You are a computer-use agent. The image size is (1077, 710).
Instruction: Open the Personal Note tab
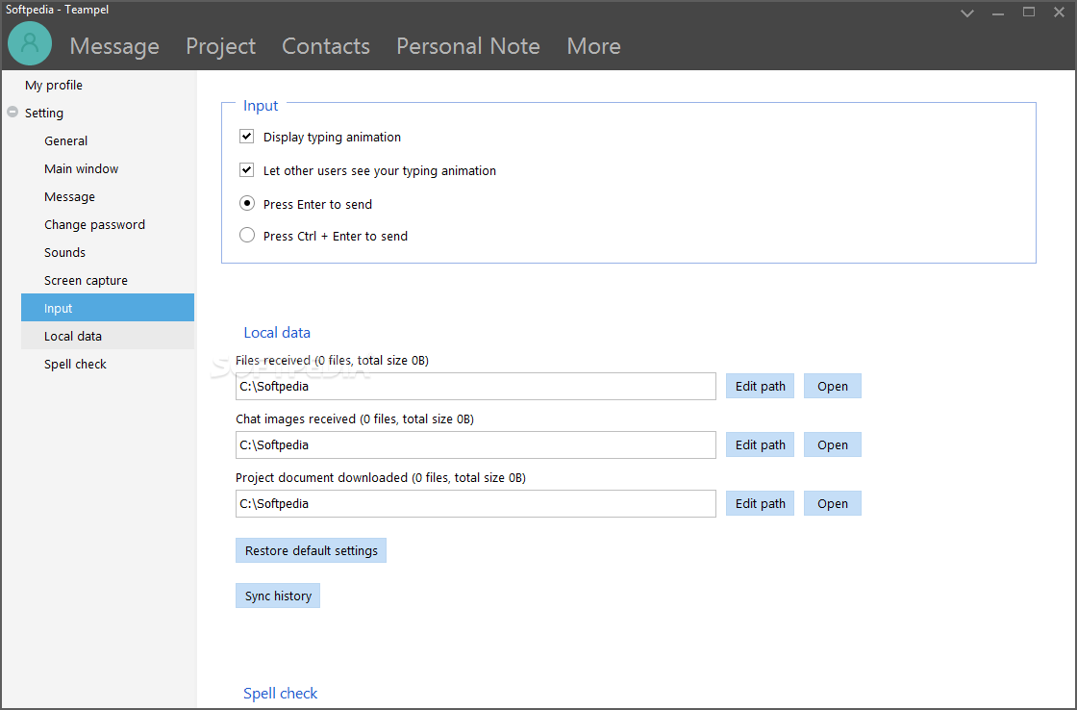[468, 46]
